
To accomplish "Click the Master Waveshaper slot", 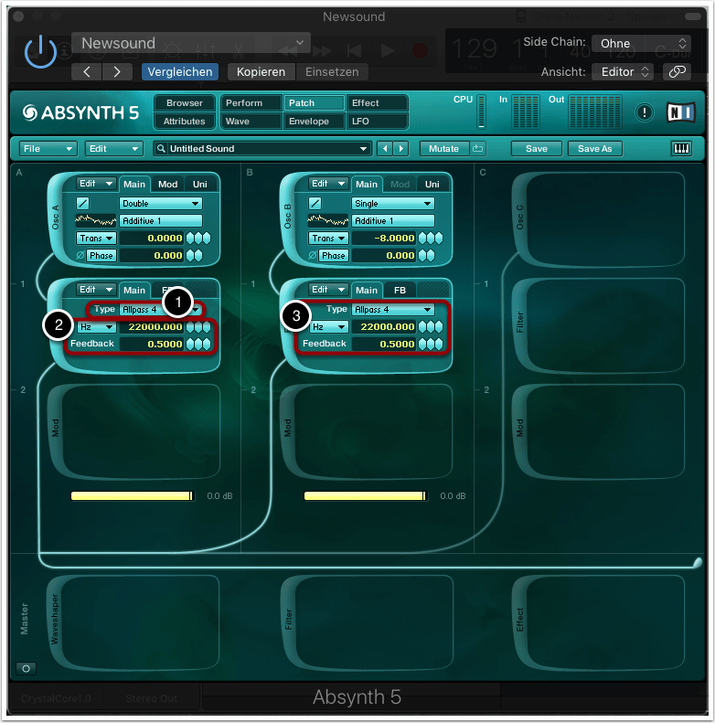I will (x=133, y=622).
